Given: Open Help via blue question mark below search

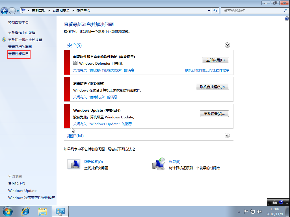Looking at the screenshot, I should point(287,18).
